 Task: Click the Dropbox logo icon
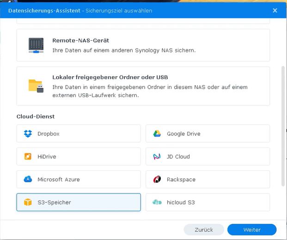coord(28,134)
